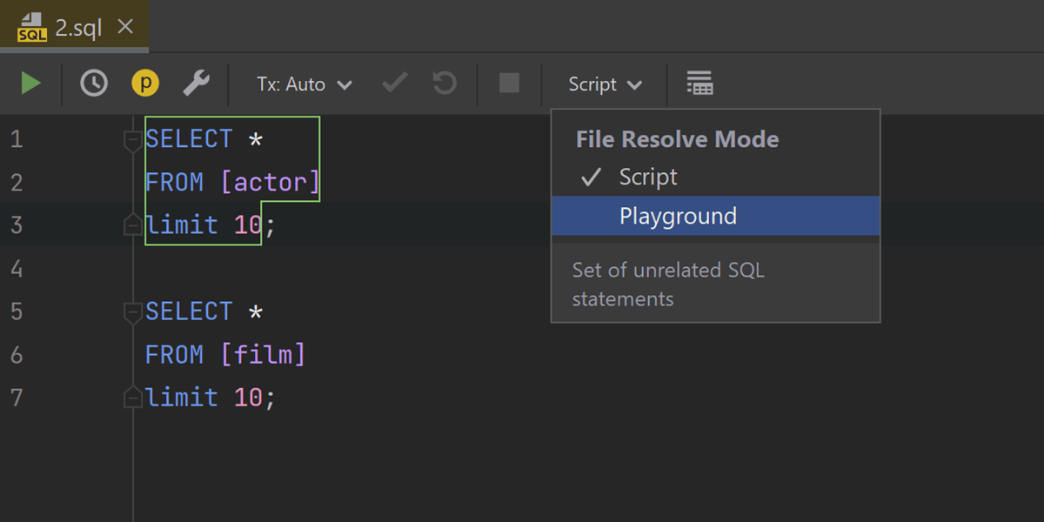Close the 2.sql editor tab
This screenshot has height=522, width=1044.
click(125, 27)
